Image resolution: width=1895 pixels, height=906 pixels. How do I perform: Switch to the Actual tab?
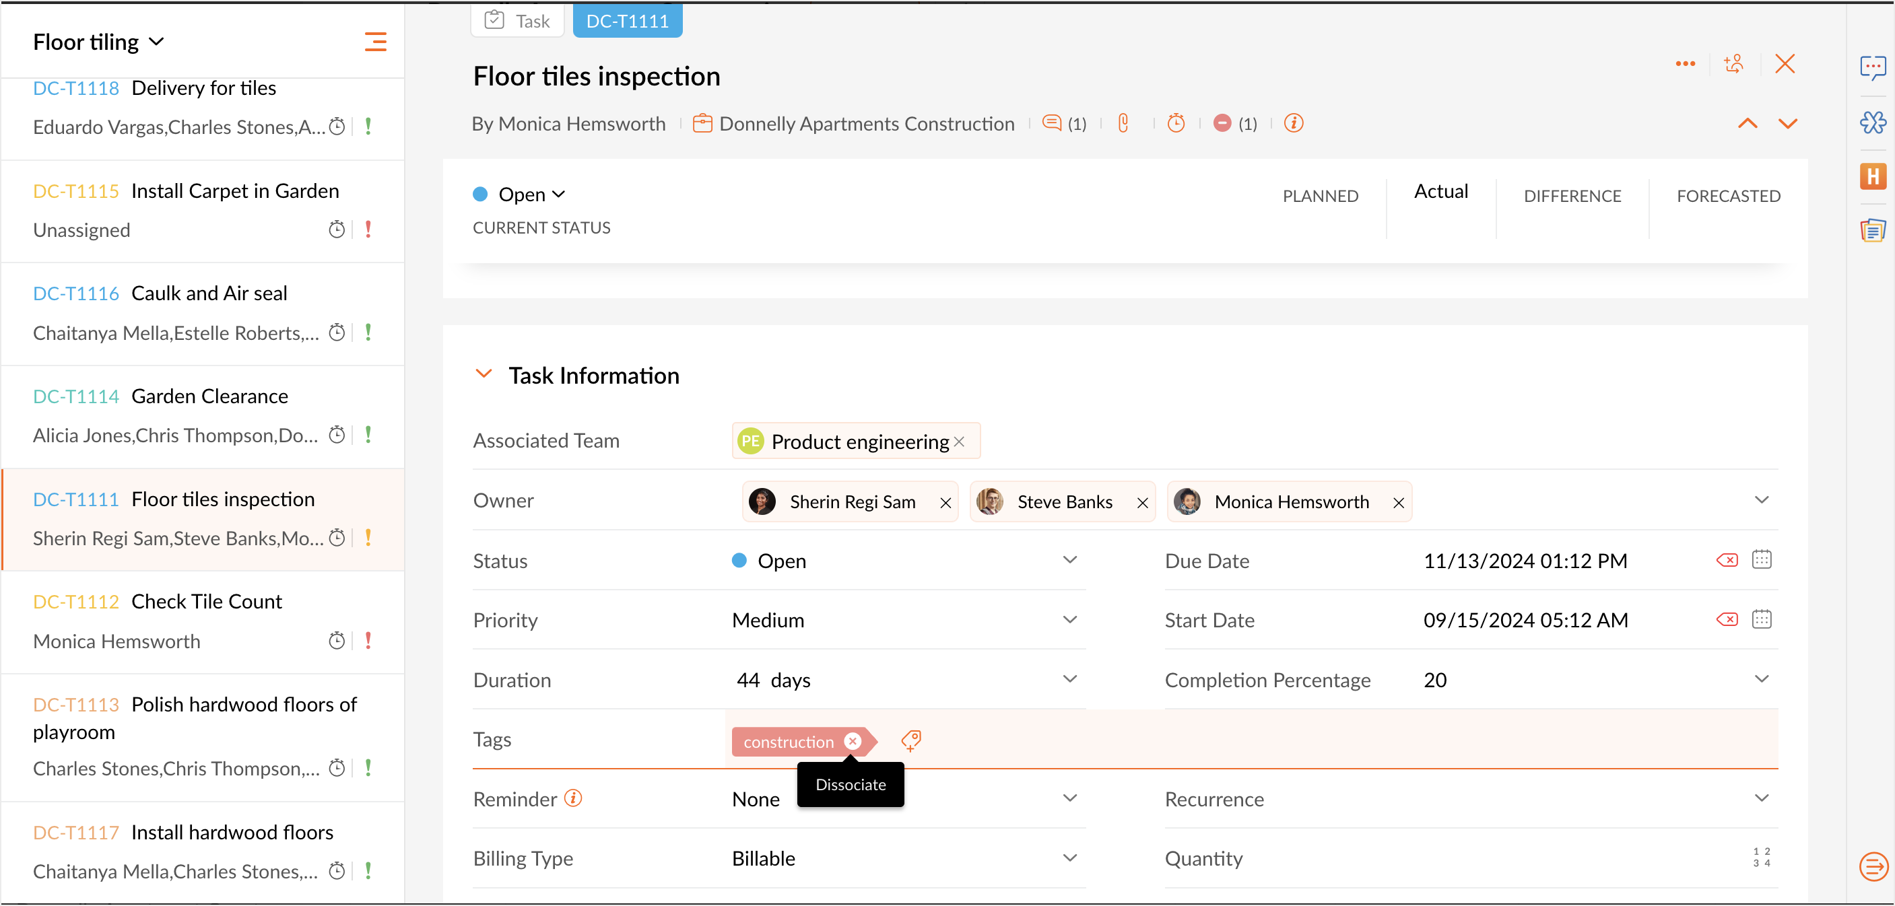(1440, 192)
